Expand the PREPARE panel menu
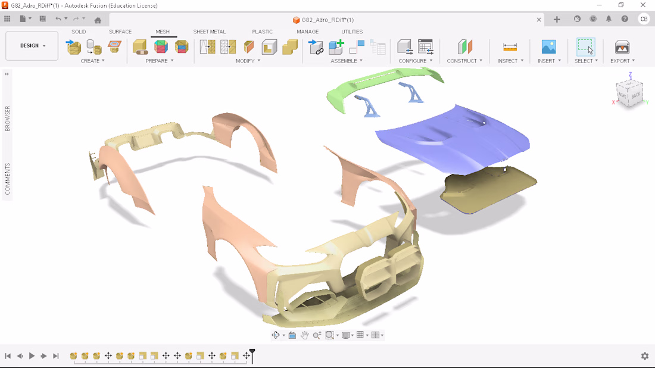The width and height of the screenshot is (655, 368). [x=160, y=61]
